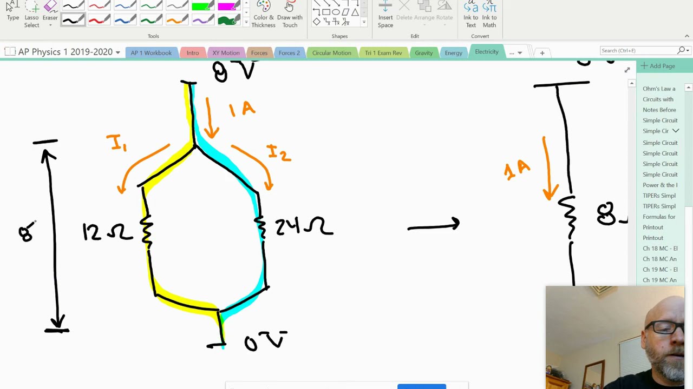The height and width of the screenshot is (389, 693).
Task: Go to the Forces 2 section tab
Action: pos(289,53)
